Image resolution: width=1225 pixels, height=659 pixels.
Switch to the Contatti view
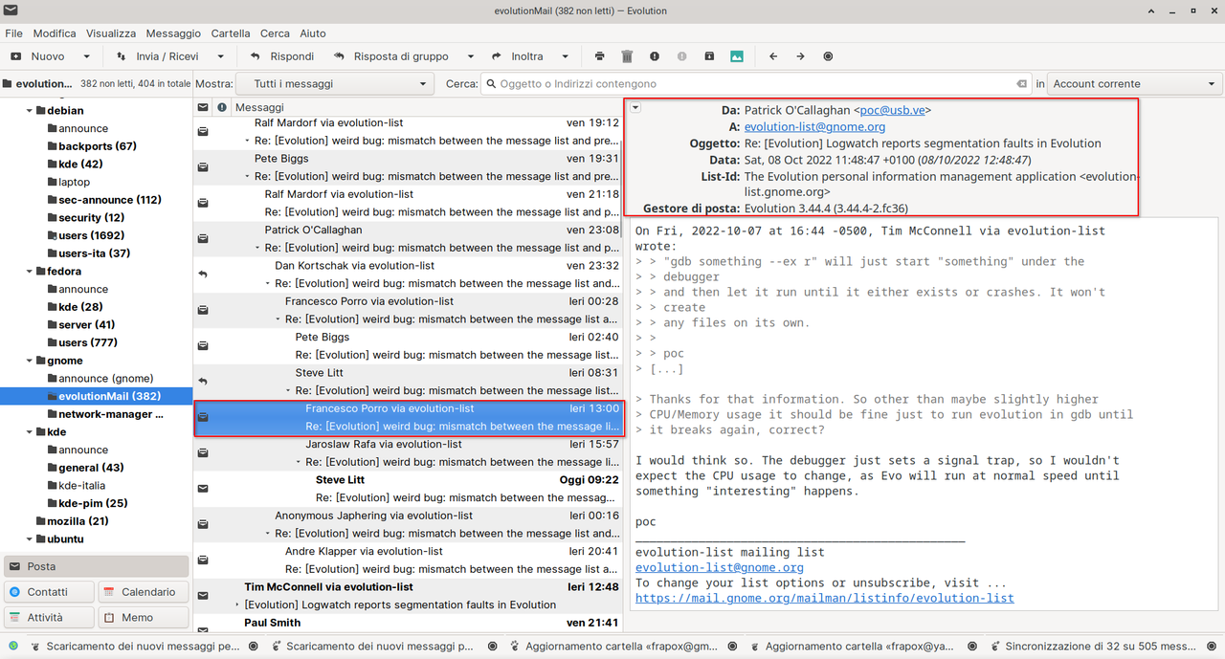coord(49,592)
